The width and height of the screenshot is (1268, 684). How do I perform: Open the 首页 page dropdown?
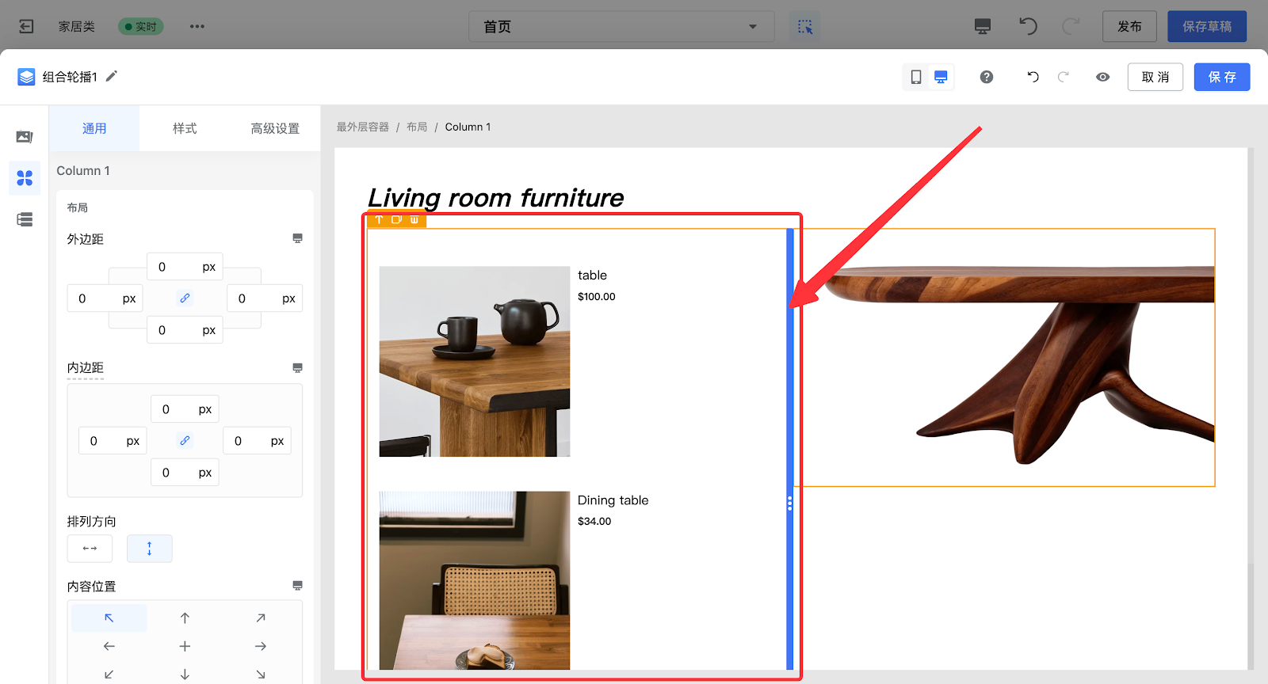pyautogui.click(x=621, y=27)
